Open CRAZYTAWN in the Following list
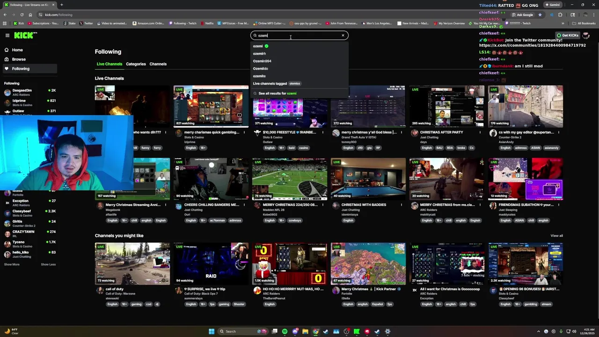The height and width of the screenshot is (337, 599). 29,234
